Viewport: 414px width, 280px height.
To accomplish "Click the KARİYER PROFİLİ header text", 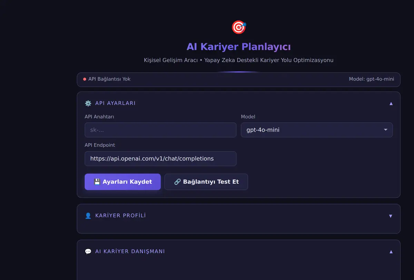I will click(120, 215).
